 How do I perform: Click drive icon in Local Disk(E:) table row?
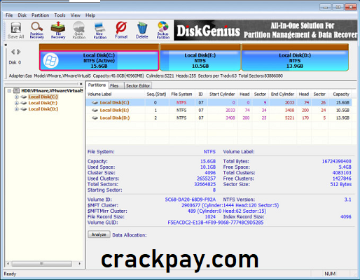click(95, 110)
